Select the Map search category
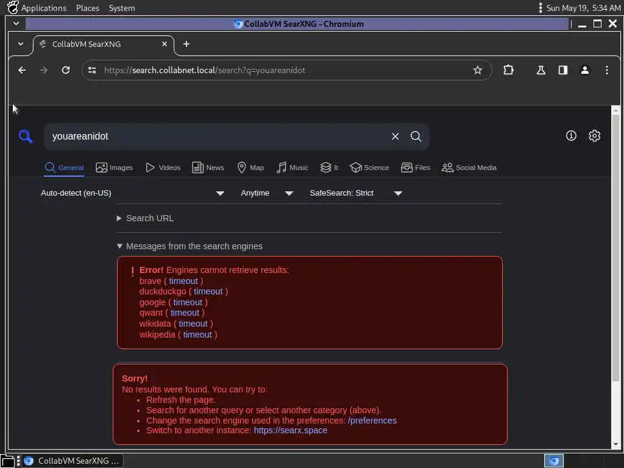Screen dimensions: 624x468 (x=250, y=168)
